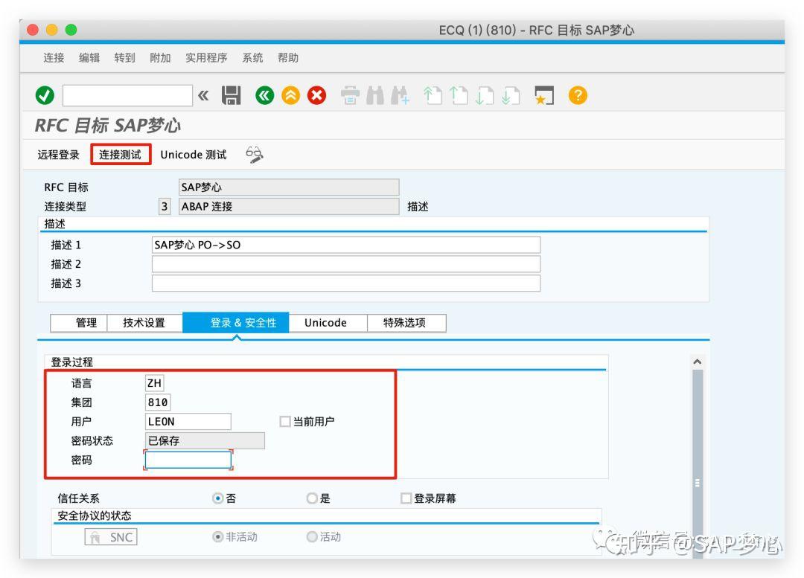Enable the 登录屏幕 checkbox

coord(406,498)
